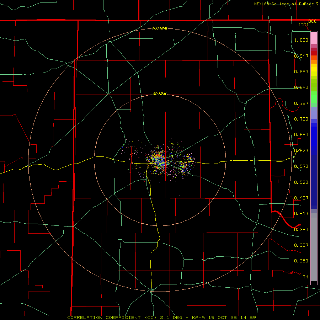The width and height of the screenshot is (320, 320).
Task: Click the 0.253 legend value
Action: (301, 261)
